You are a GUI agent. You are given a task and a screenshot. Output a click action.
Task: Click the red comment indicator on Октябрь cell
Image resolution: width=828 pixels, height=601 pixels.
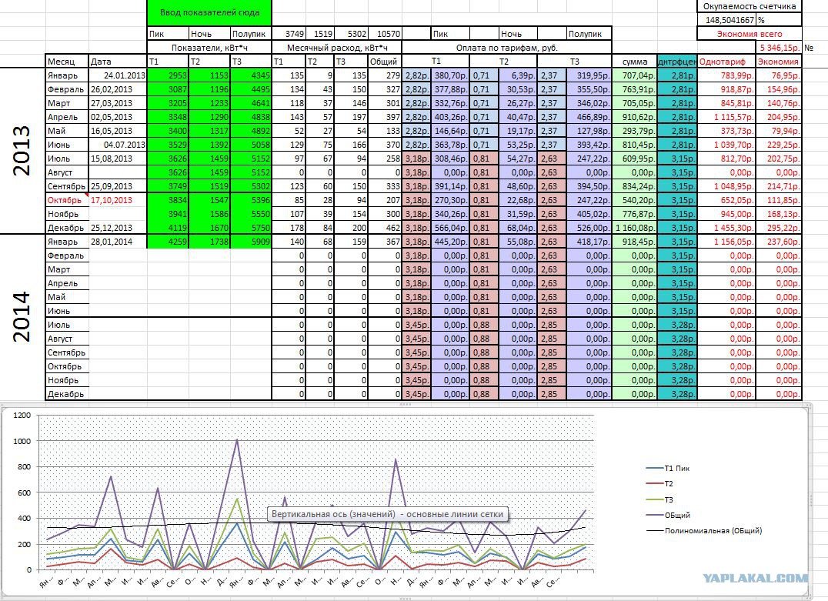coord(86,195)
